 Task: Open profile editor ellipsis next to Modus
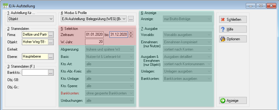[x=131, y=19]
